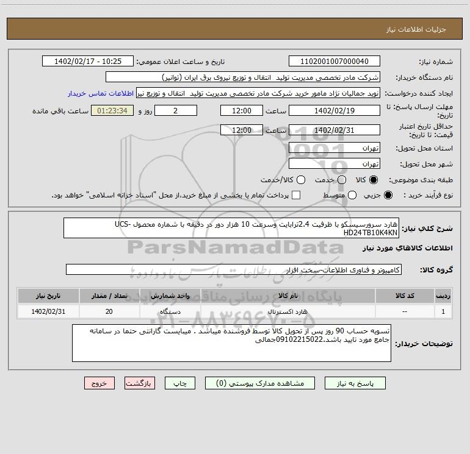The image size is (470, 454).
Task: Toggle the اسناد خزانه اسلامی payment checkbox
Action: [x=296, y=195]
